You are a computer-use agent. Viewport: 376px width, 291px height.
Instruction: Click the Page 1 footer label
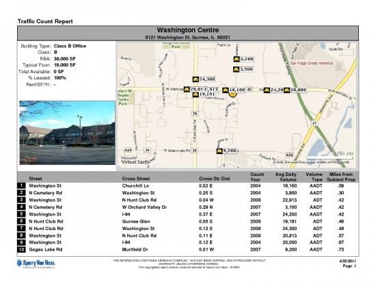[349, 266]
